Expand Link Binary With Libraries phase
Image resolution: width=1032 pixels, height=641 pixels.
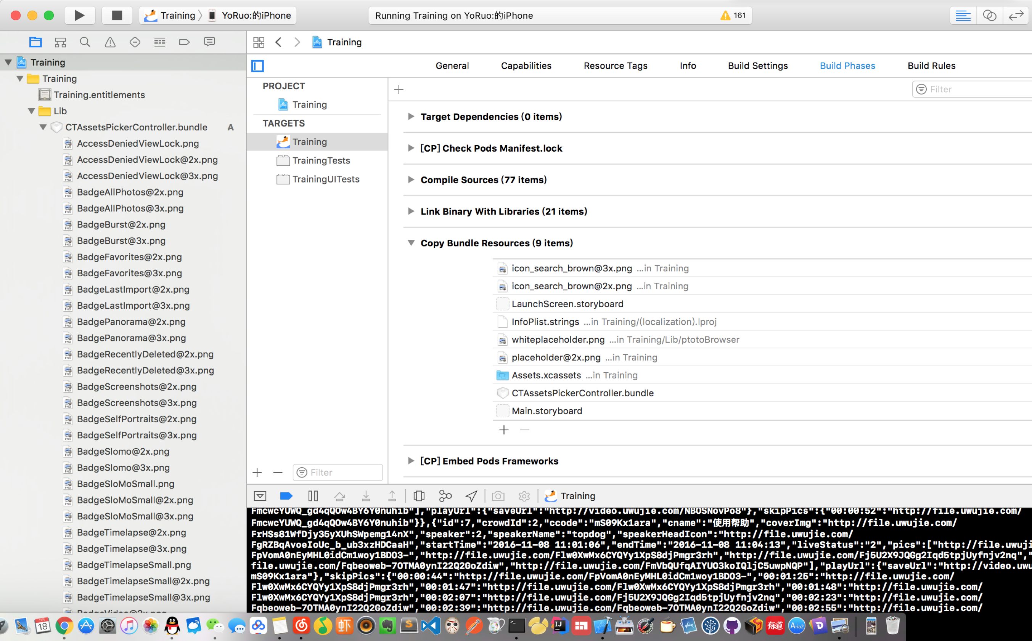point(411,211)
